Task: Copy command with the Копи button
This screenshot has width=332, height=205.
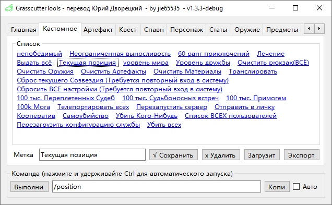Action: pos(277,187)
